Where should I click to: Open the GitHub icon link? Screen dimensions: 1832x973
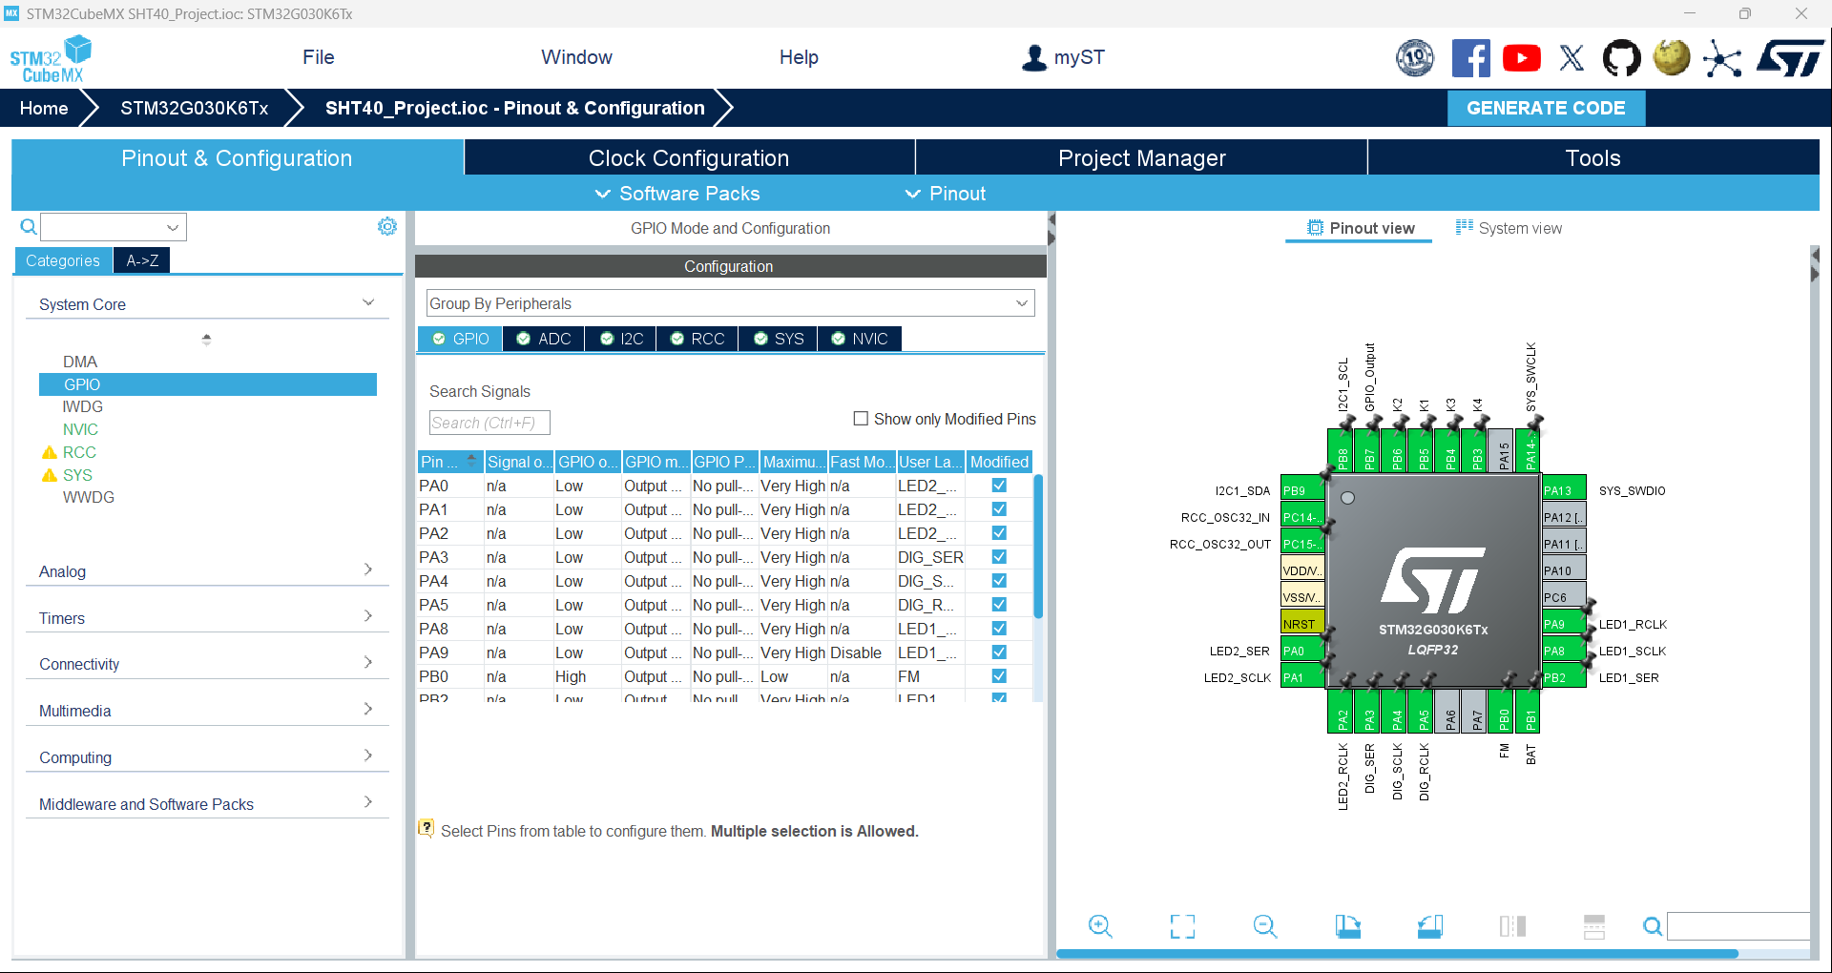(1621, 58)
